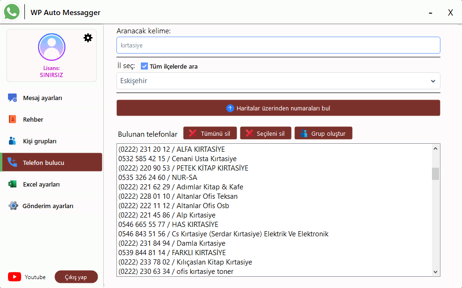Pick the NUR-SA phone entry

[274, 178]
